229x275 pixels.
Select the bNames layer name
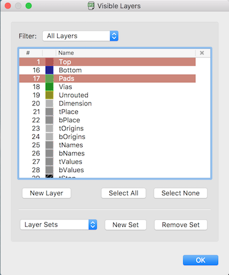click(72, 153)
